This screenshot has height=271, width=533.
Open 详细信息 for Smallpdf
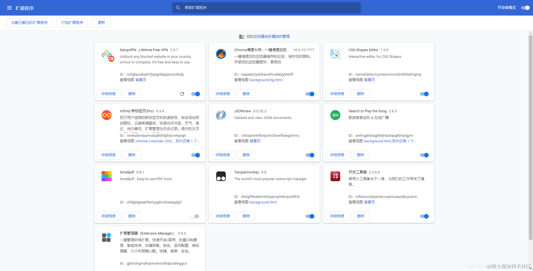point(109,216)
